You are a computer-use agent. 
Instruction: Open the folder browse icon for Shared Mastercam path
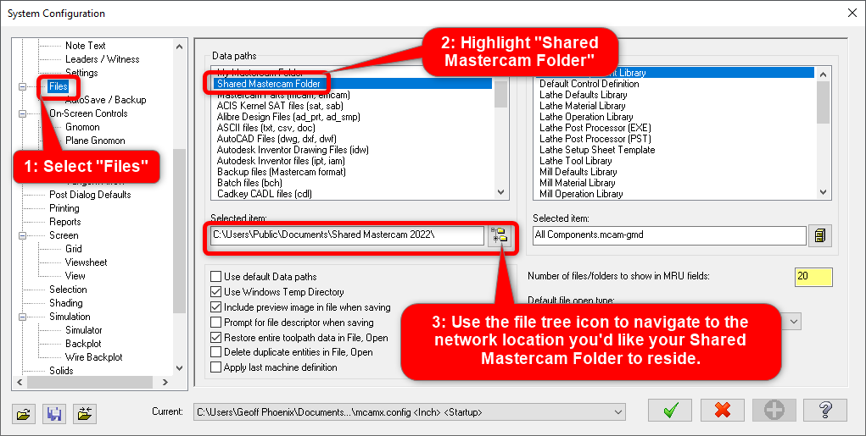(x=500, y=235)
